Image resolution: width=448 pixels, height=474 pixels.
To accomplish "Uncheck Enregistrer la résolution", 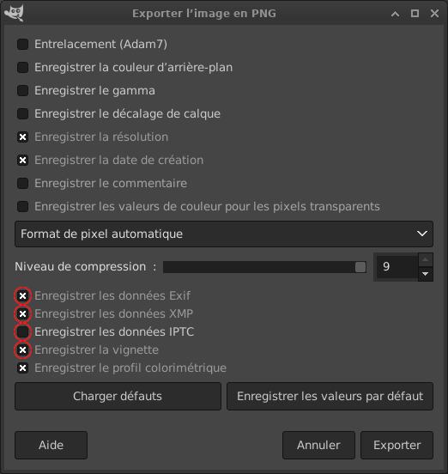I will [22, 137].
